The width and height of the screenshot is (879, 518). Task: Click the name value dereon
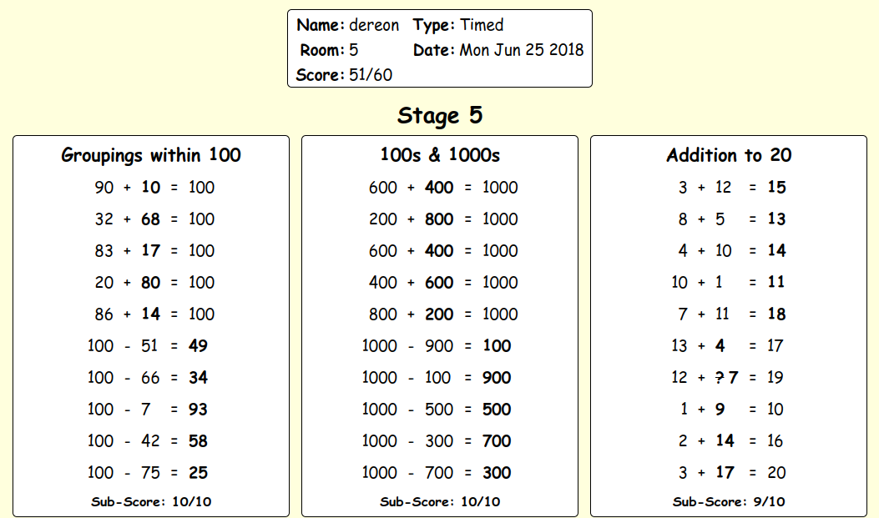pos(374,25)
